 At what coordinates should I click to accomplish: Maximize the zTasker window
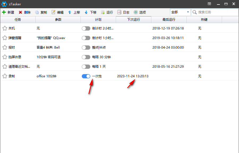point(226,4)
